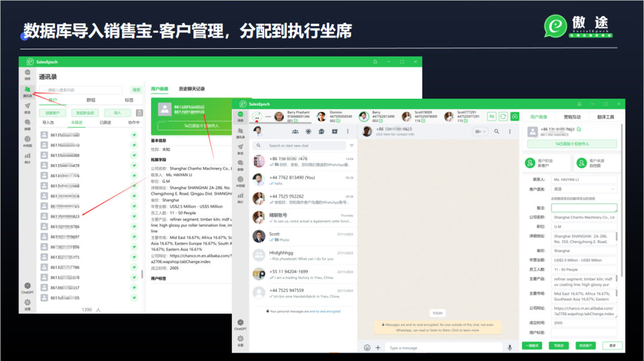Start new chat with plus-bubble icon
This screenshot has height=361, width=644.
click(x=335, y=131)
